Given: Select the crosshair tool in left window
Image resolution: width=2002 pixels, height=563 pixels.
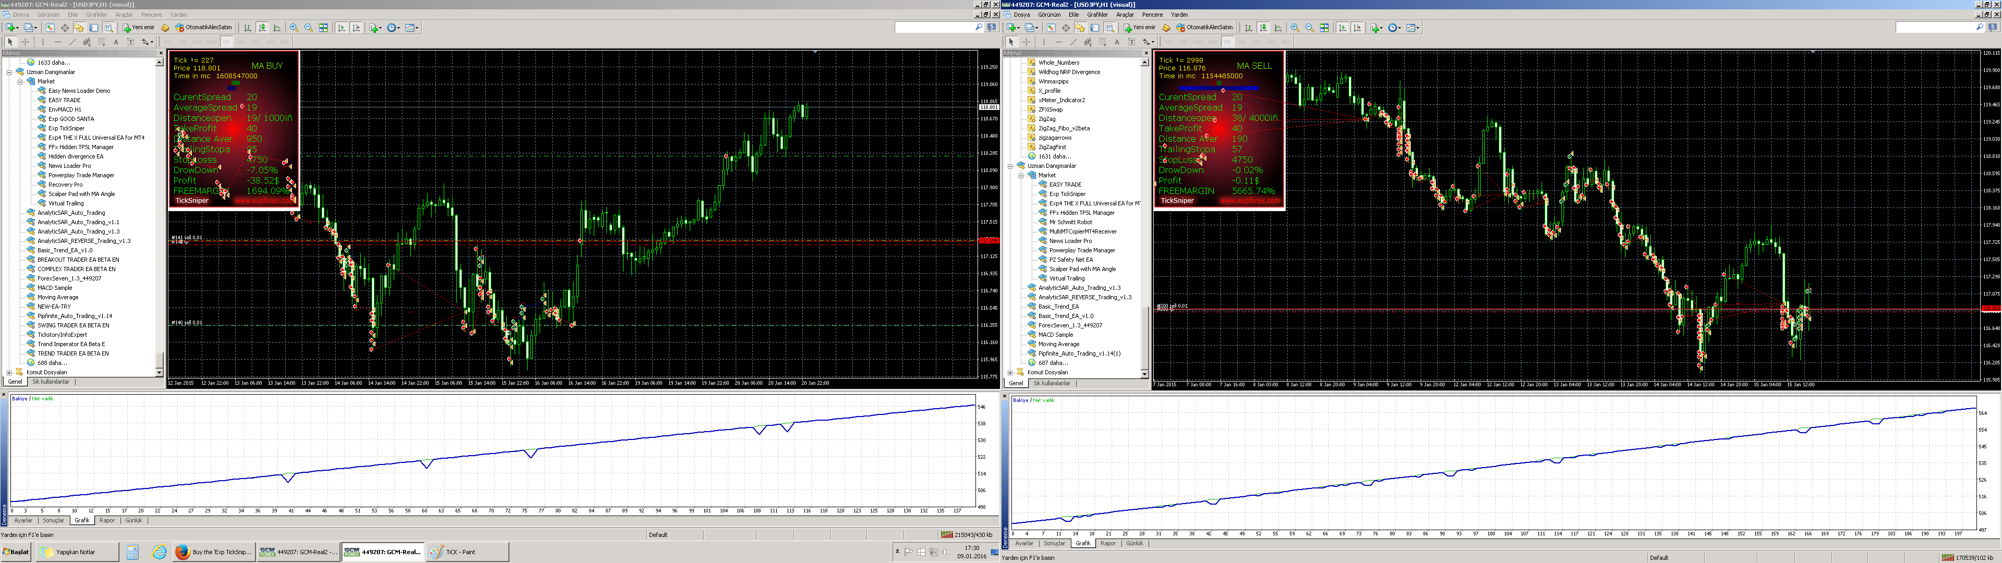Looking at the screenshot, I should 26,42.
